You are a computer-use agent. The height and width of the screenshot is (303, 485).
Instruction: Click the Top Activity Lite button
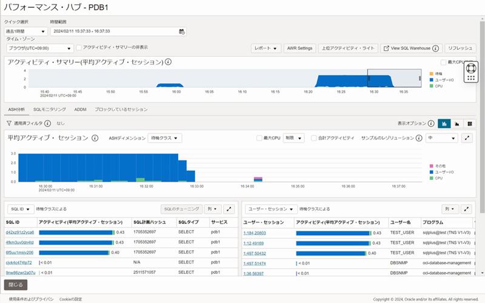point(348,48)
